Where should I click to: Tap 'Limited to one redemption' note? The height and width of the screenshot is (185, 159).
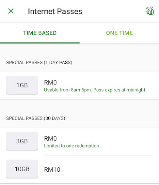72,146
